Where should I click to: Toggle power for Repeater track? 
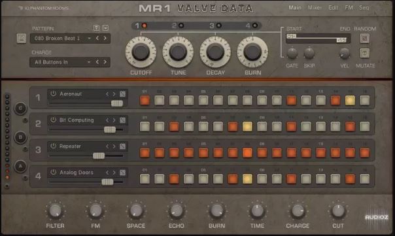coord(53,146)
